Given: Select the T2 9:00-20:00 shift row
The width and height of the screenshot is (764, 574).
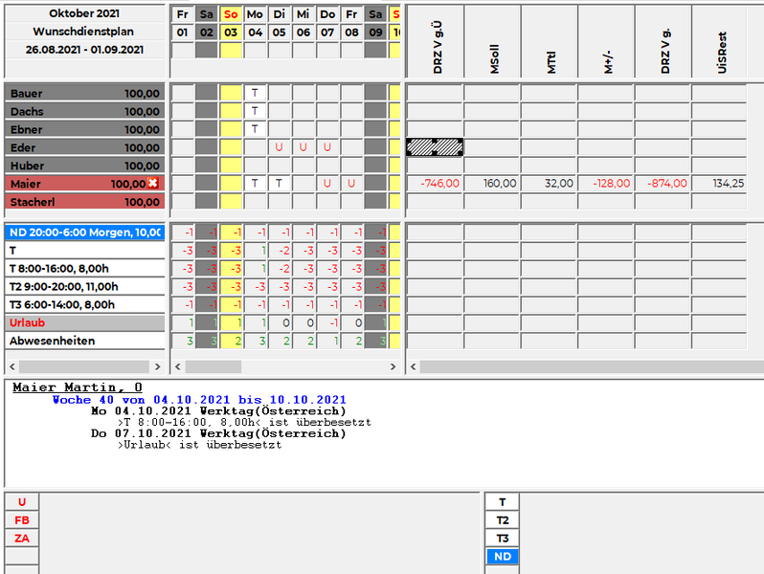Looking at the screenshot, I should tap(84, 287).
